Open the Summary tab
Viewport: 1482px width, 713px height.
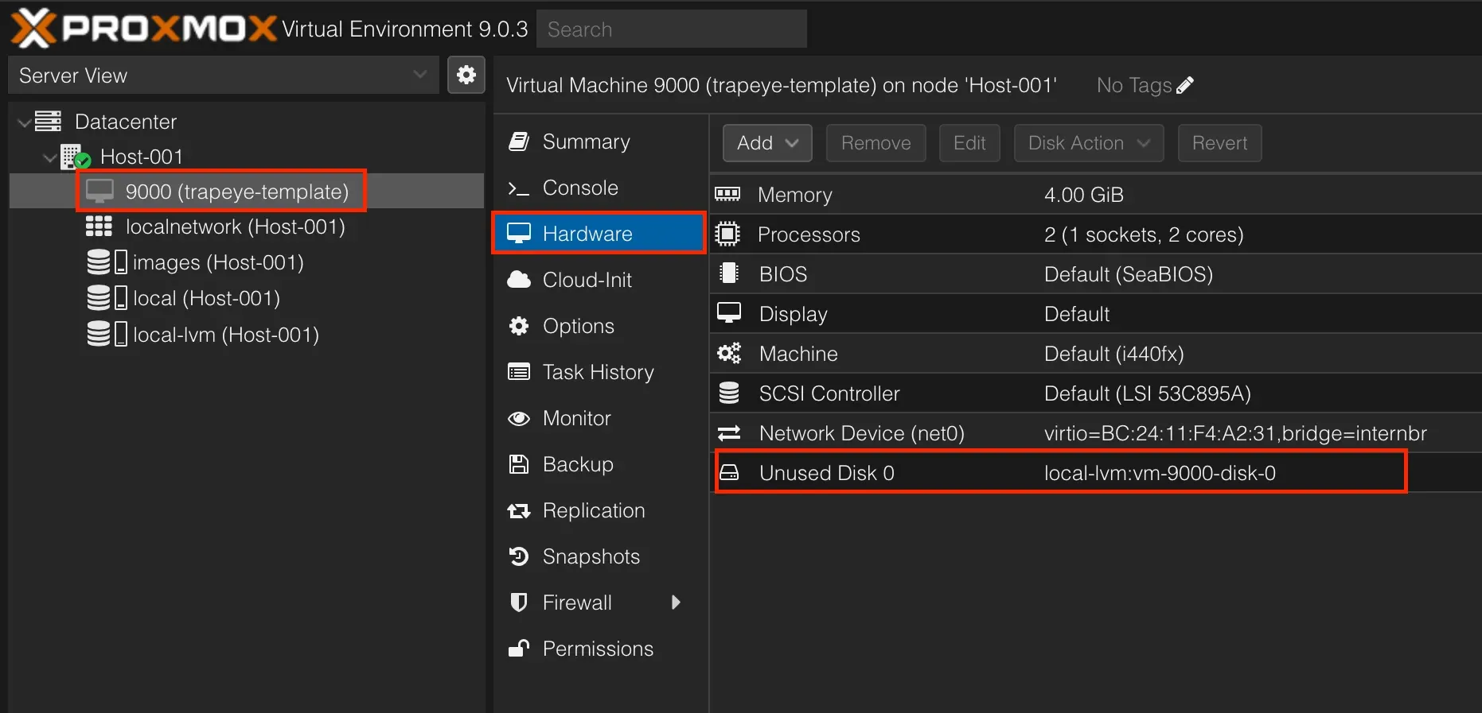(x=600, y=141)
